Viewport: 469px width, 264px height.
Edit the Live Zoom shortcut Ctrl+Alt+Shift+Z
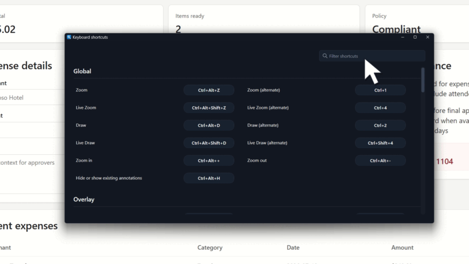(209, 108)
